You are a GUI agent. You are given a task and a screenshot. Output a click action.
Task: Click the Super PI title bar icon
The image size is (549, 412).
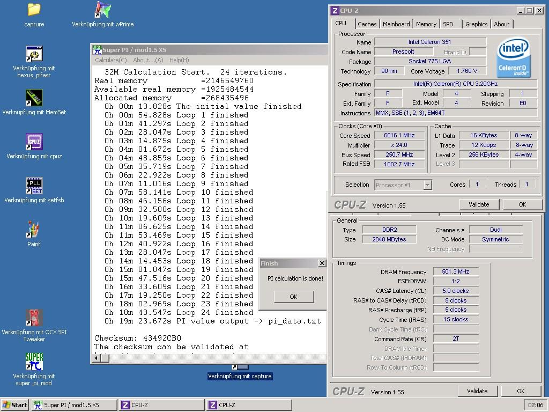pyautogui.click(x=97, y=50)
